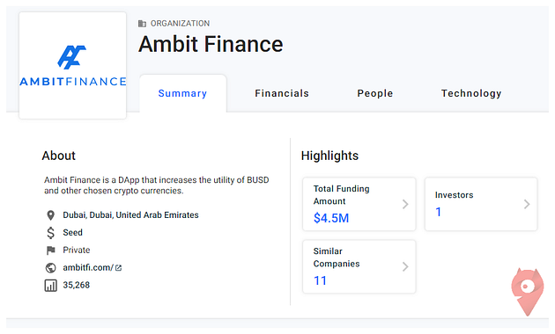
Task: Click the external link icon after ambitfi.com
Action: 119,268
